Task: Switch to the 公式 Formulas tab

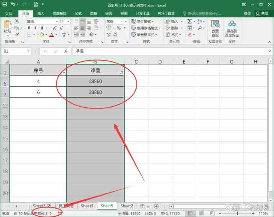Action: pyautogui.click(x=78, y=13)
